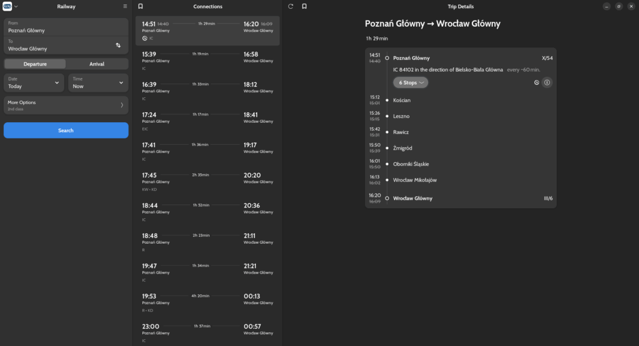Select the 16:39 to 18:12 connection
Viewport: 639px width, 346px height.
207,91
